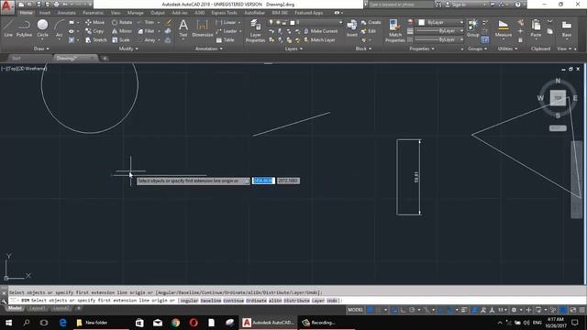The image size is (587, 330).
Task: Click Match Layer button
Action: tap(320, 40)
